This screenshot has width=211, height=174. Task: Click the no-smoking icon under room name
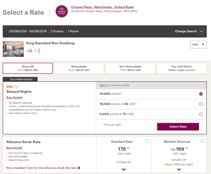coord(30,51)
